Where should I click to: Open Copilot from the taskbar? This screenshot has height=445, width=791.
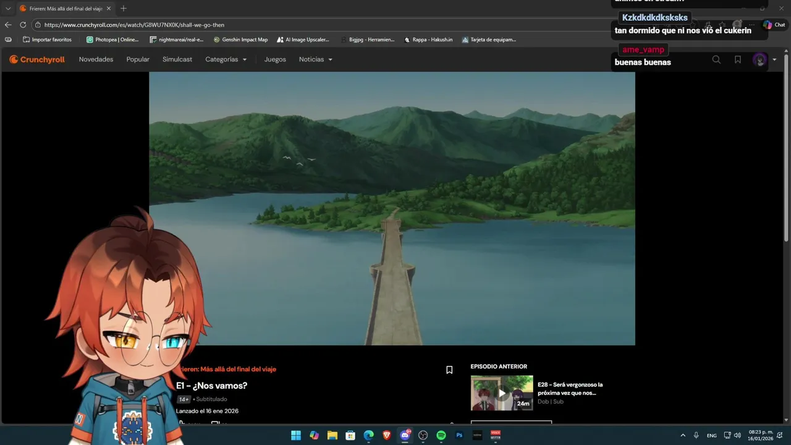click(314, 435)
